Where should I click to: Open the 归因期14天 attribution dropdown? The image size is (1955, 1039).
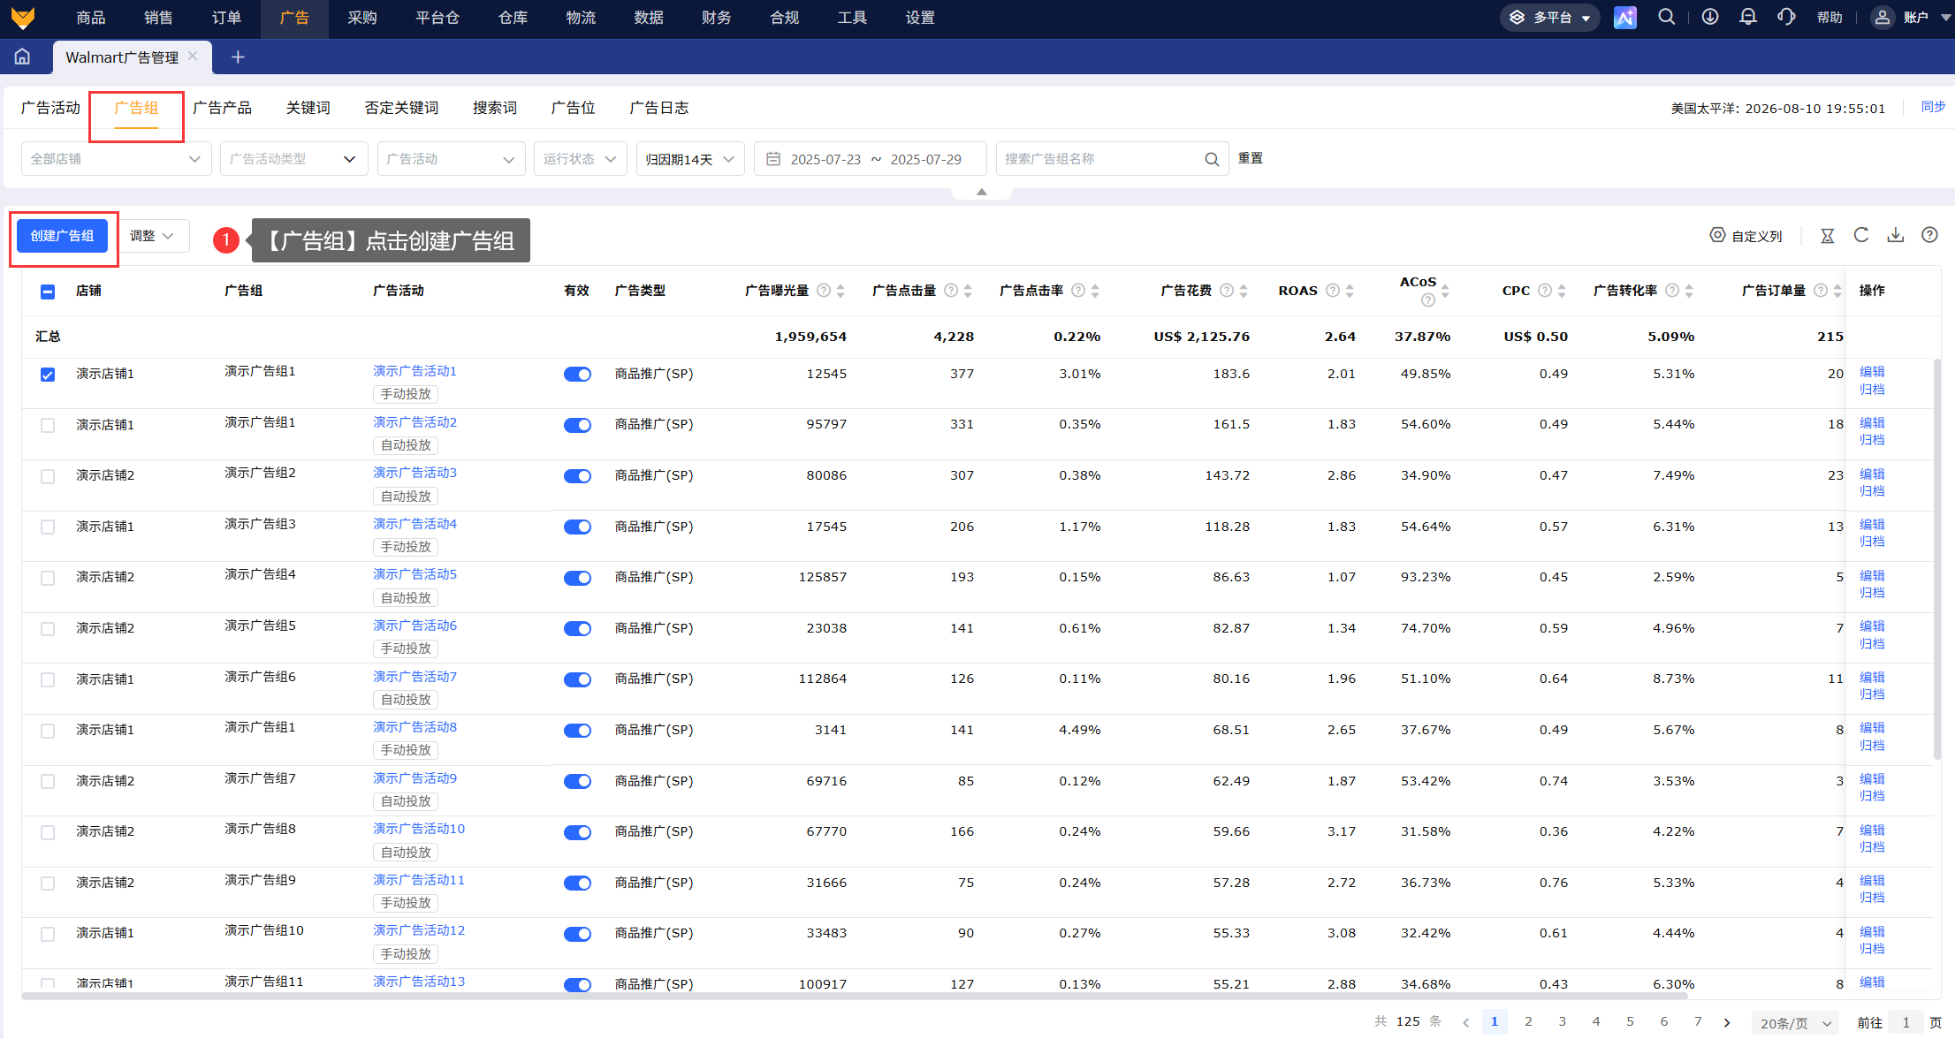689,159
